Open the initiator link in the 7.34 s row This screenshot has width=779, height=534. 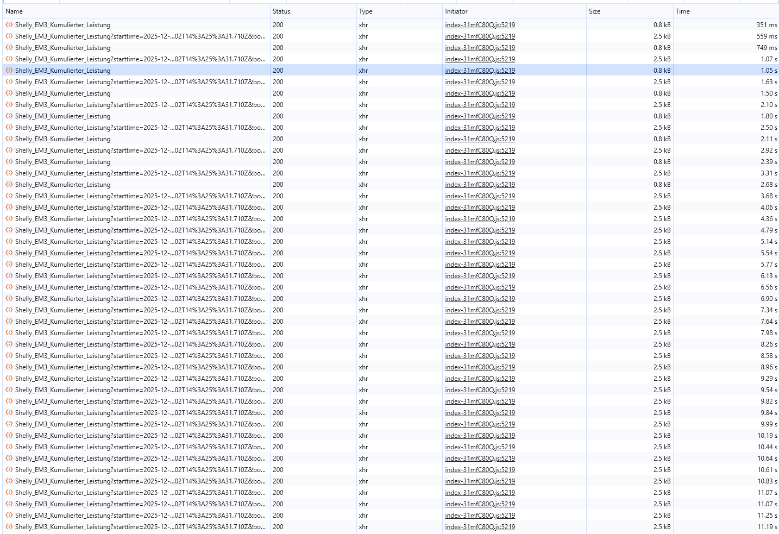480,310
